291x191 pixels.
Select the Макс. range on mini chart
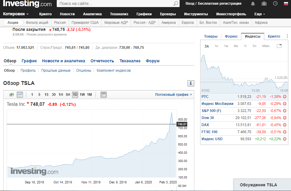coord(266,46)
